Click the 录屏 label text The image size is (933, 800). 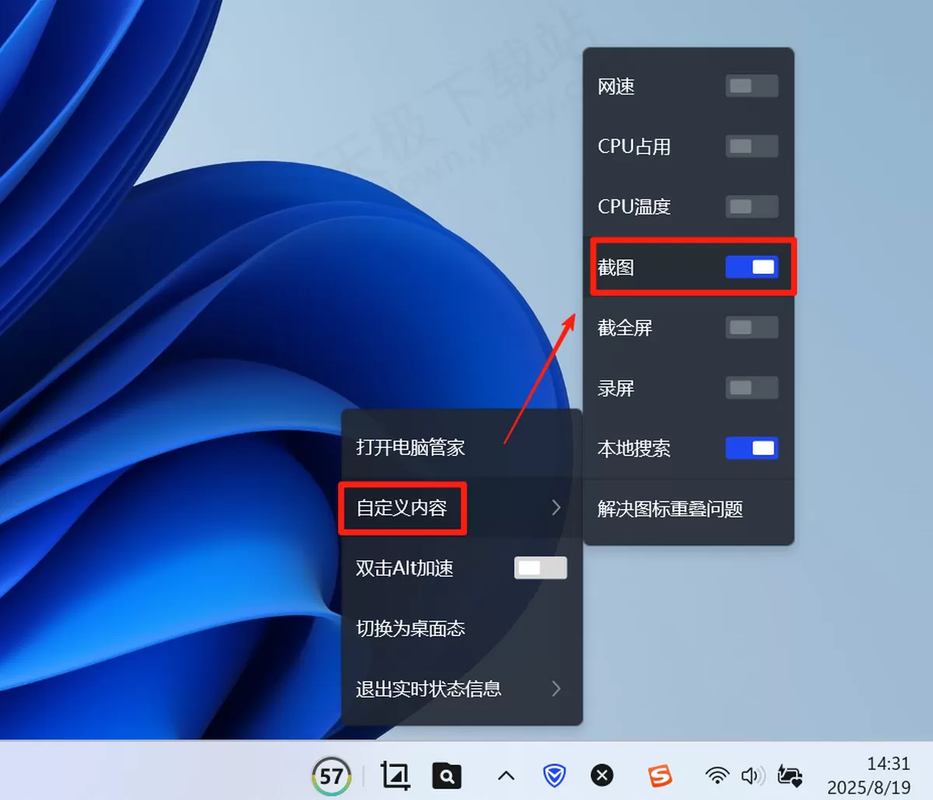coord(616,388)
